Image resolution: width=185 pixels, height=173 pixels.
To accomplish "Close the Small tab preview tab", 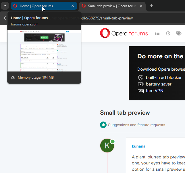I will [141, 6].
